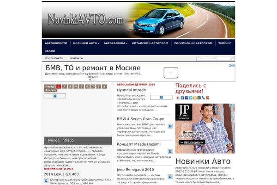Click the dark green share icon
The image size is (277, 185).
click(x=199, y=98)
